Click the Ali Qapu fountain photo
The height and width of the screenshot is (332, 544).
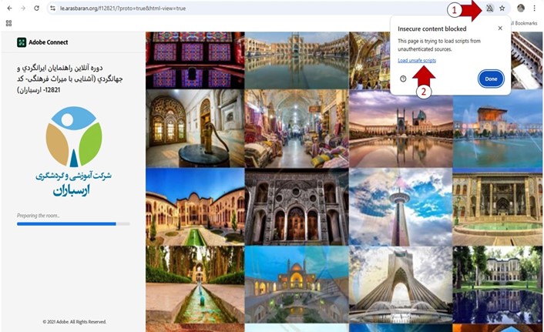[498, 129]
